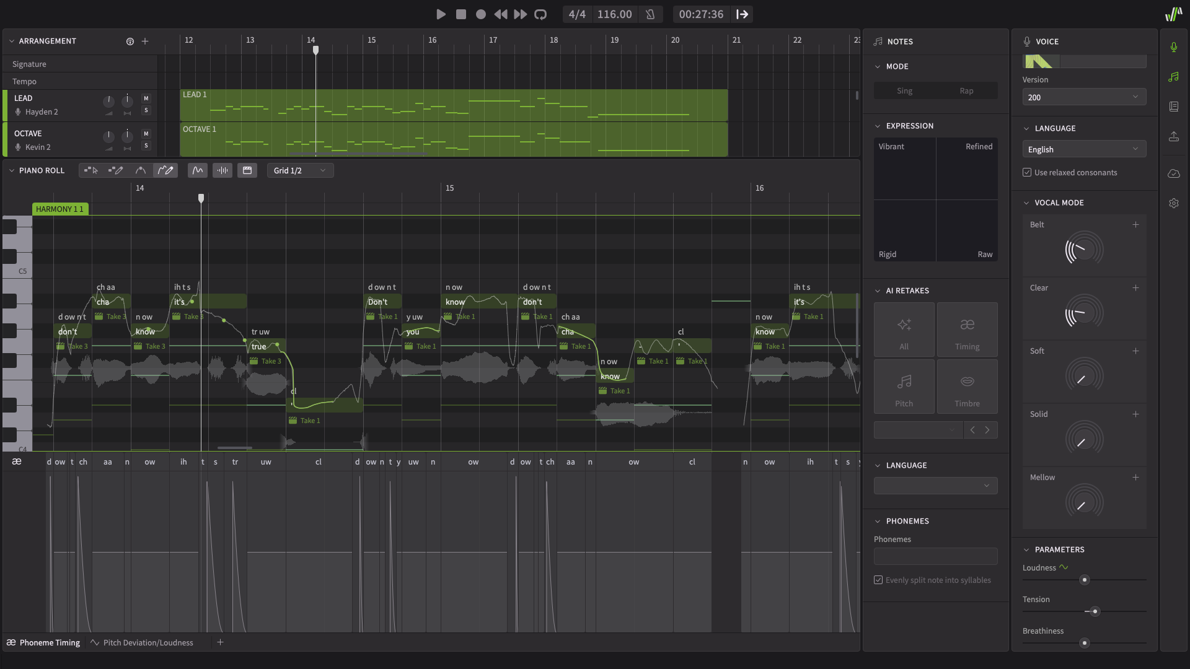
Task: Enable Use relaxed consonants
Action: coord(1028,172)
